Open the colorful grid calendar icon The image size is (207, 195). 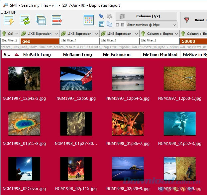click(x=89, y=20)
